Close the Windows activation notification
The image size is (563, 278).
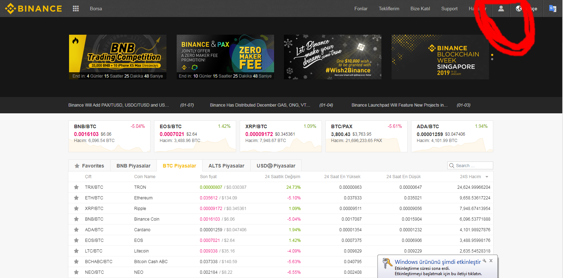click(x=491, y=261)
